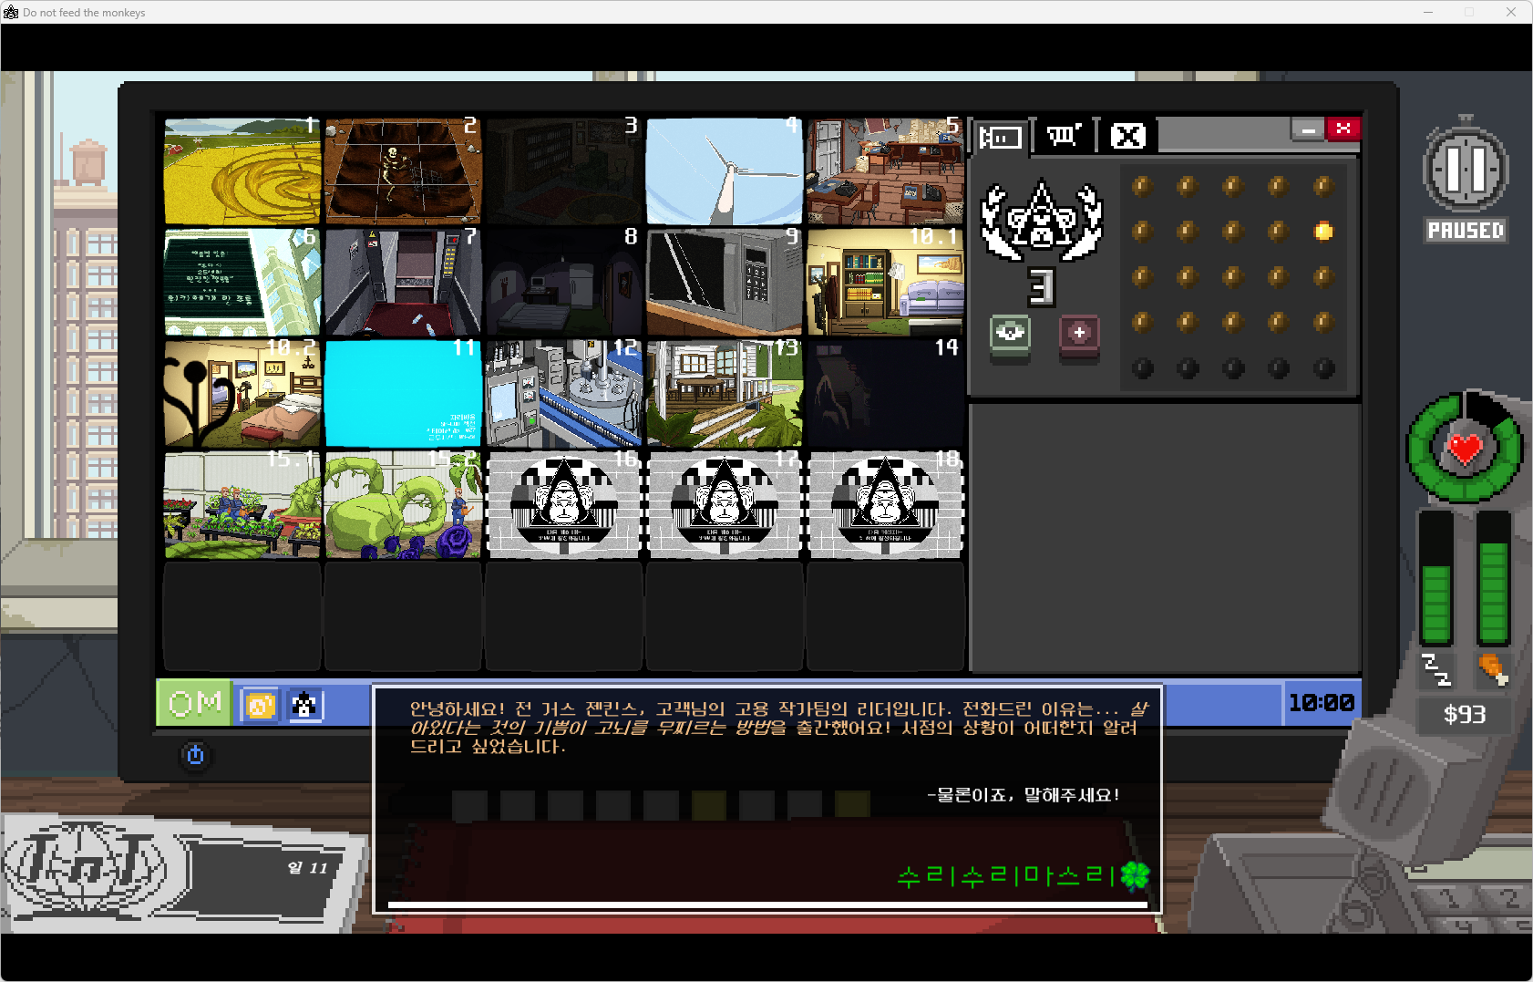The image size is (1533, 982).
Task: Select the glowing yellow cage dot
Action: click(x=1323, y=232)
